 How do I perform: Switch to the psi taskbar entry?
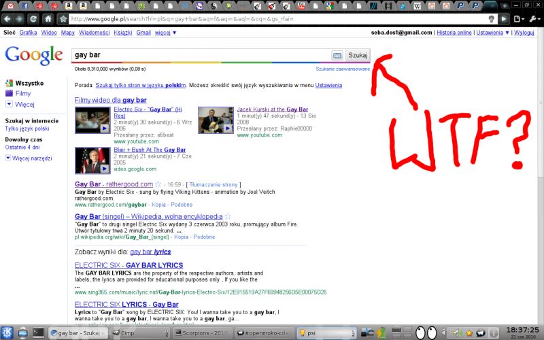tap(327, 333)
